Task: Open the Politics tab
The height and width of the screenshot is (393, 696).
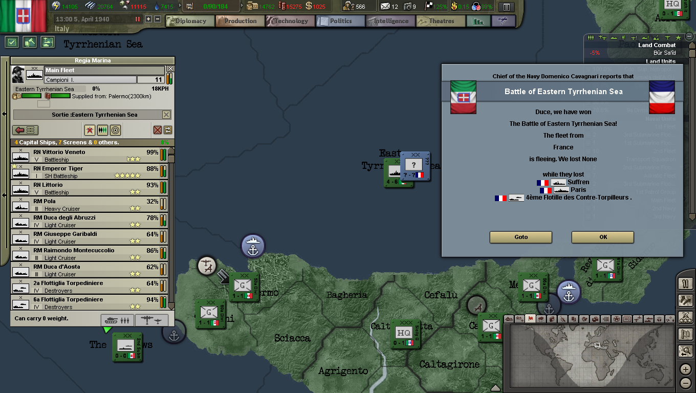Action: click(x=340, y=21)
